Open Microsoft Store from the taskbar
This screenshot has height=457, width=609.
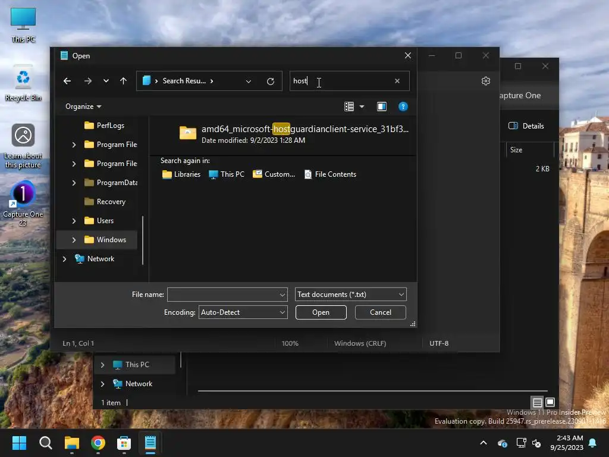pyautogui.click(x=124, y=443)
